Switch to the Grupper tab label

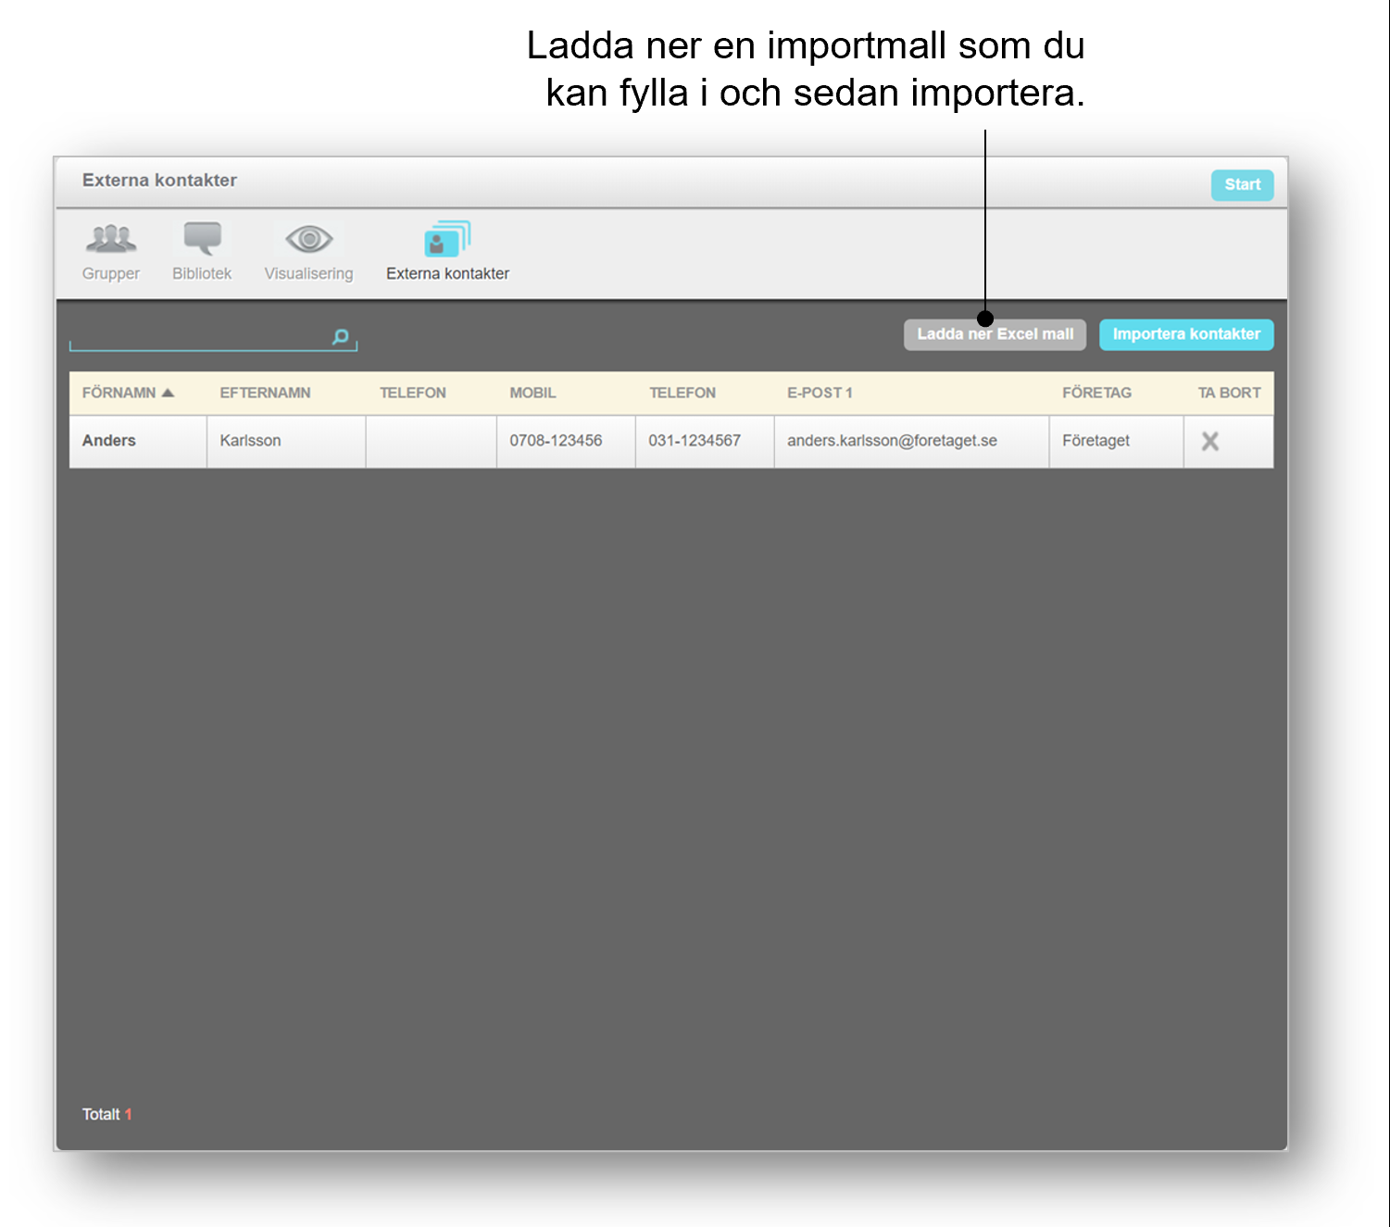(x=111, y=273)
